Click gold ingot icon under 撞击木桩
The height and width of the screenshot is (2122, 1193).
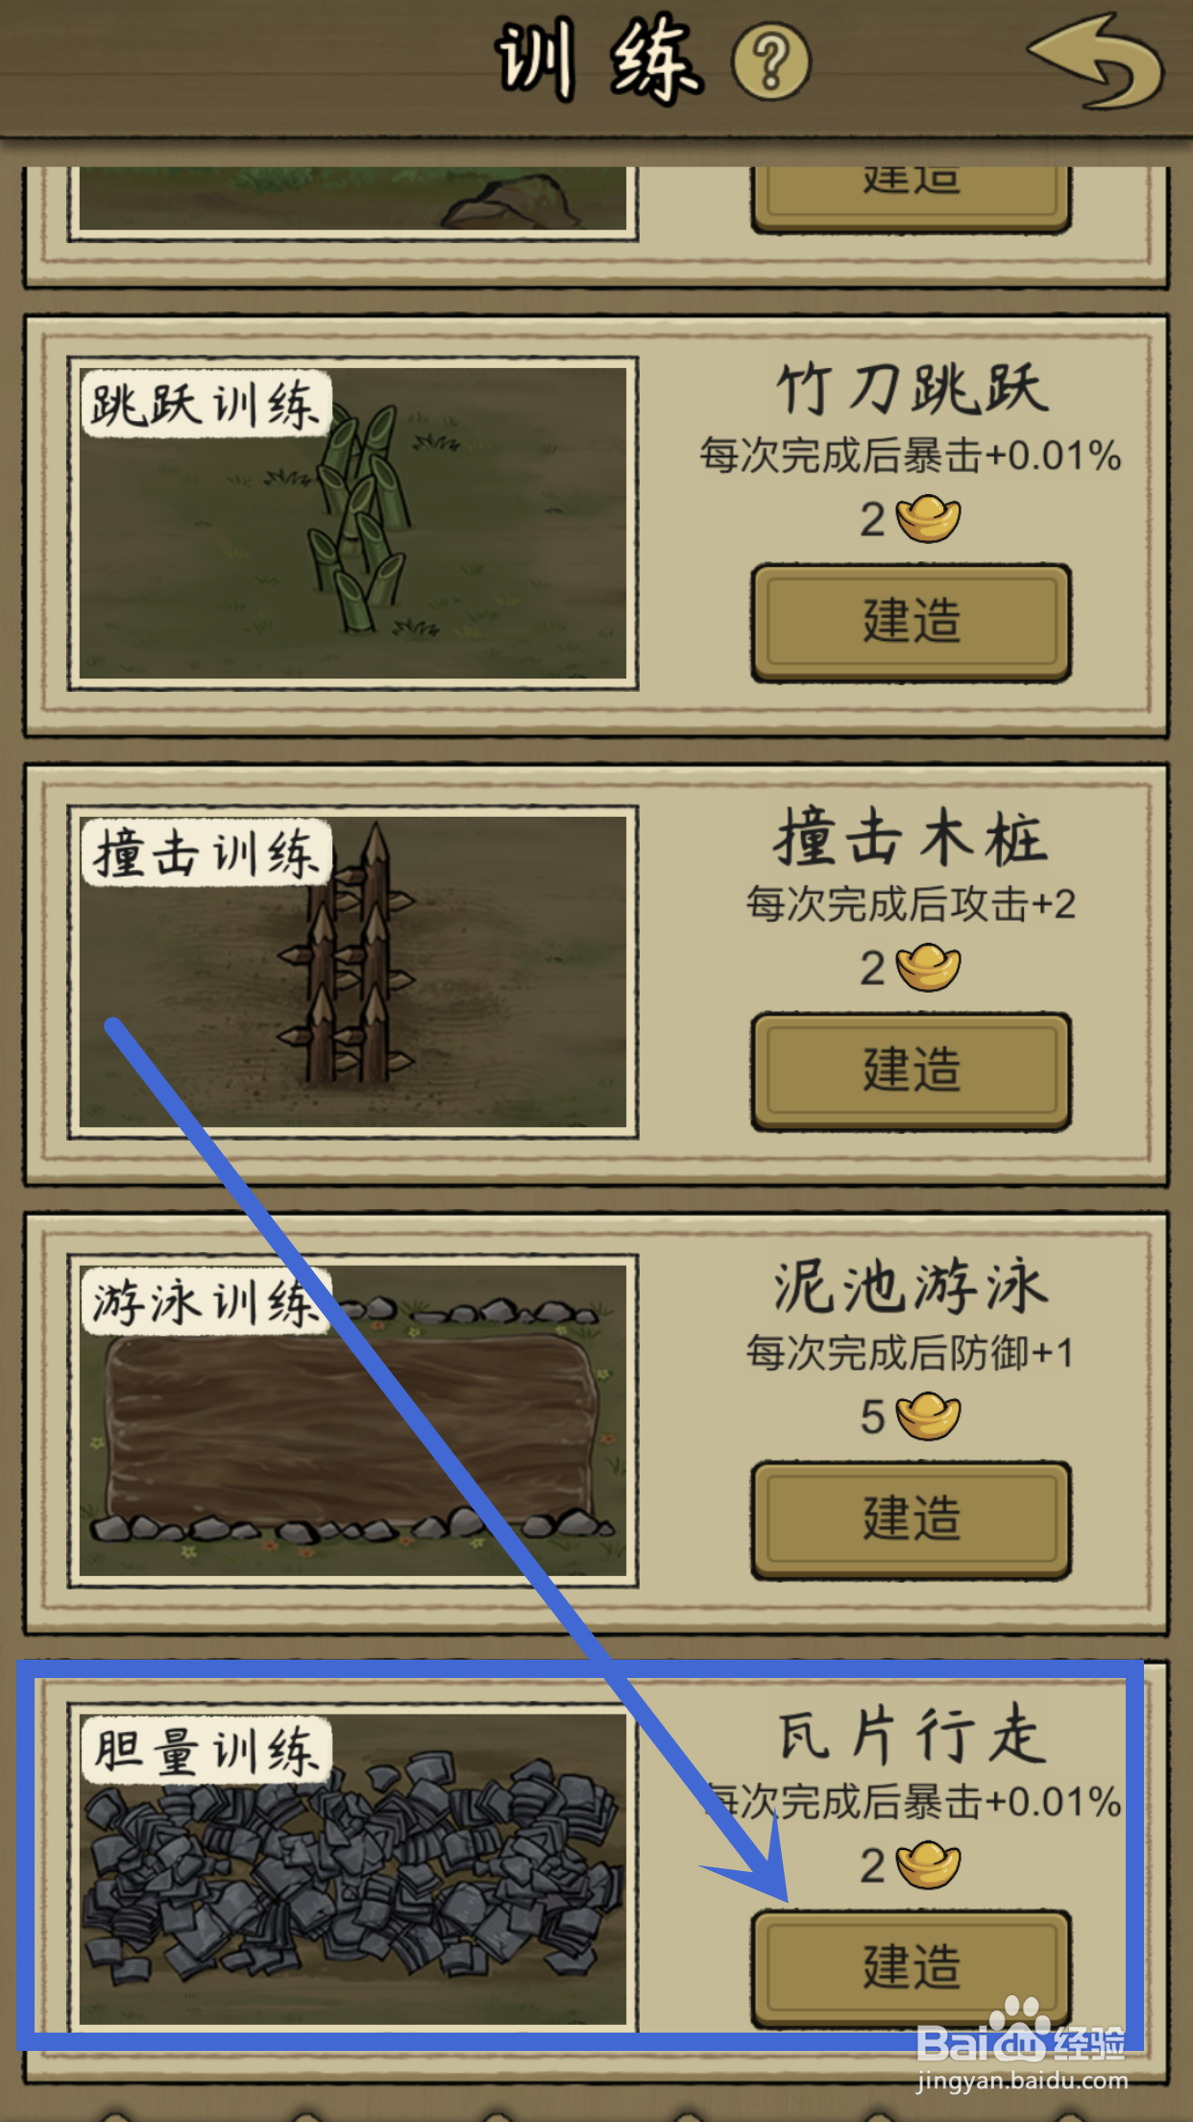coord(928,968)
